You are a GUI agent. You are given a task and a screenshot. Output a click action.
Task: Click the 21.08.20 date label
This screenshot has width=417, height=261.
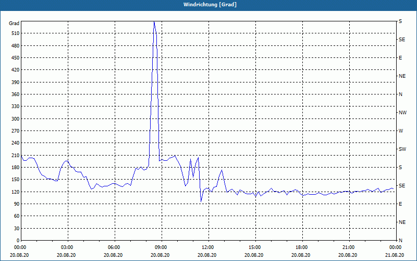395,255
